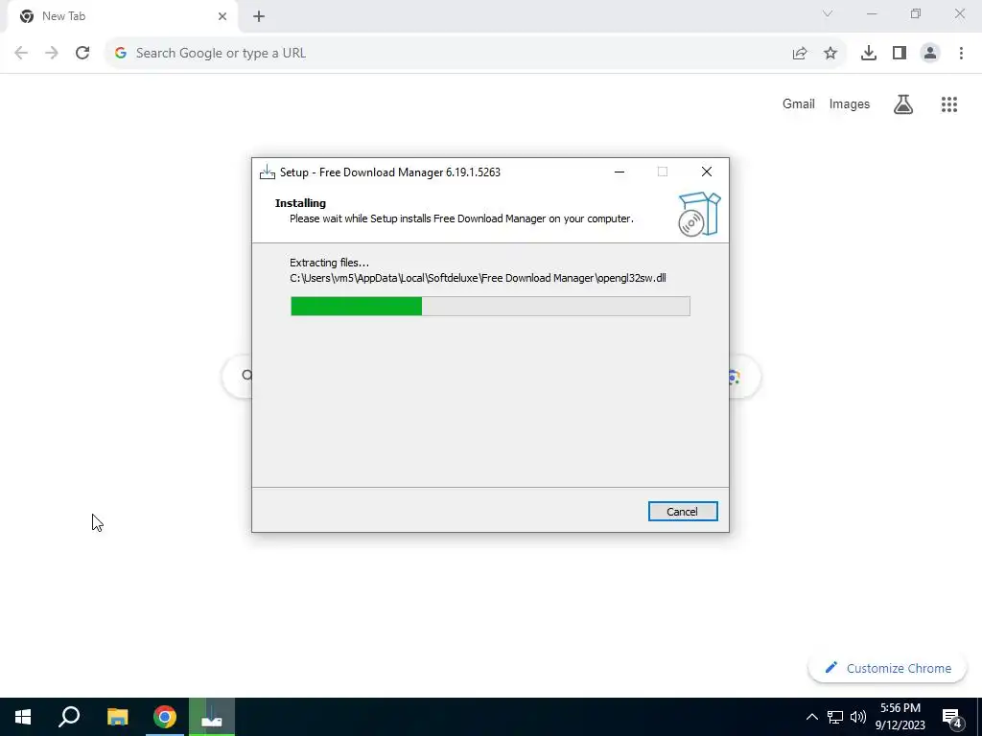The width and height of the screenshot is (982, 736).
Task: Click the installer box icon in header
Action: [x=699, y=214]
